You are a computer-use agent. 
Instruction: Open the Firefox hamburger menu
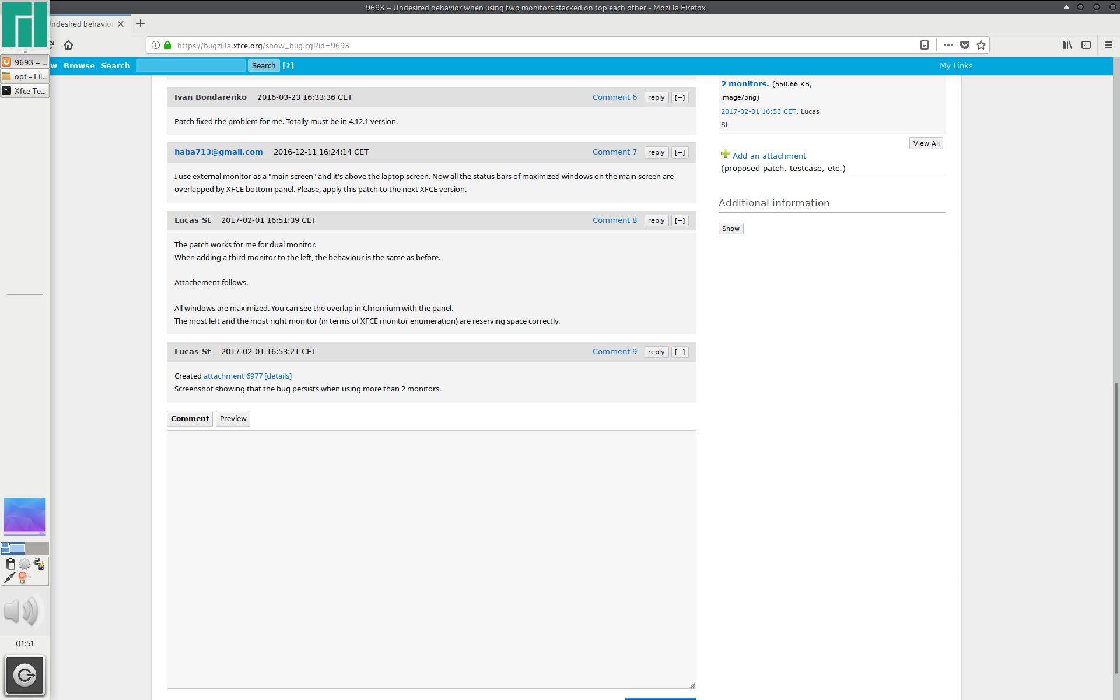coord(1109,45)
